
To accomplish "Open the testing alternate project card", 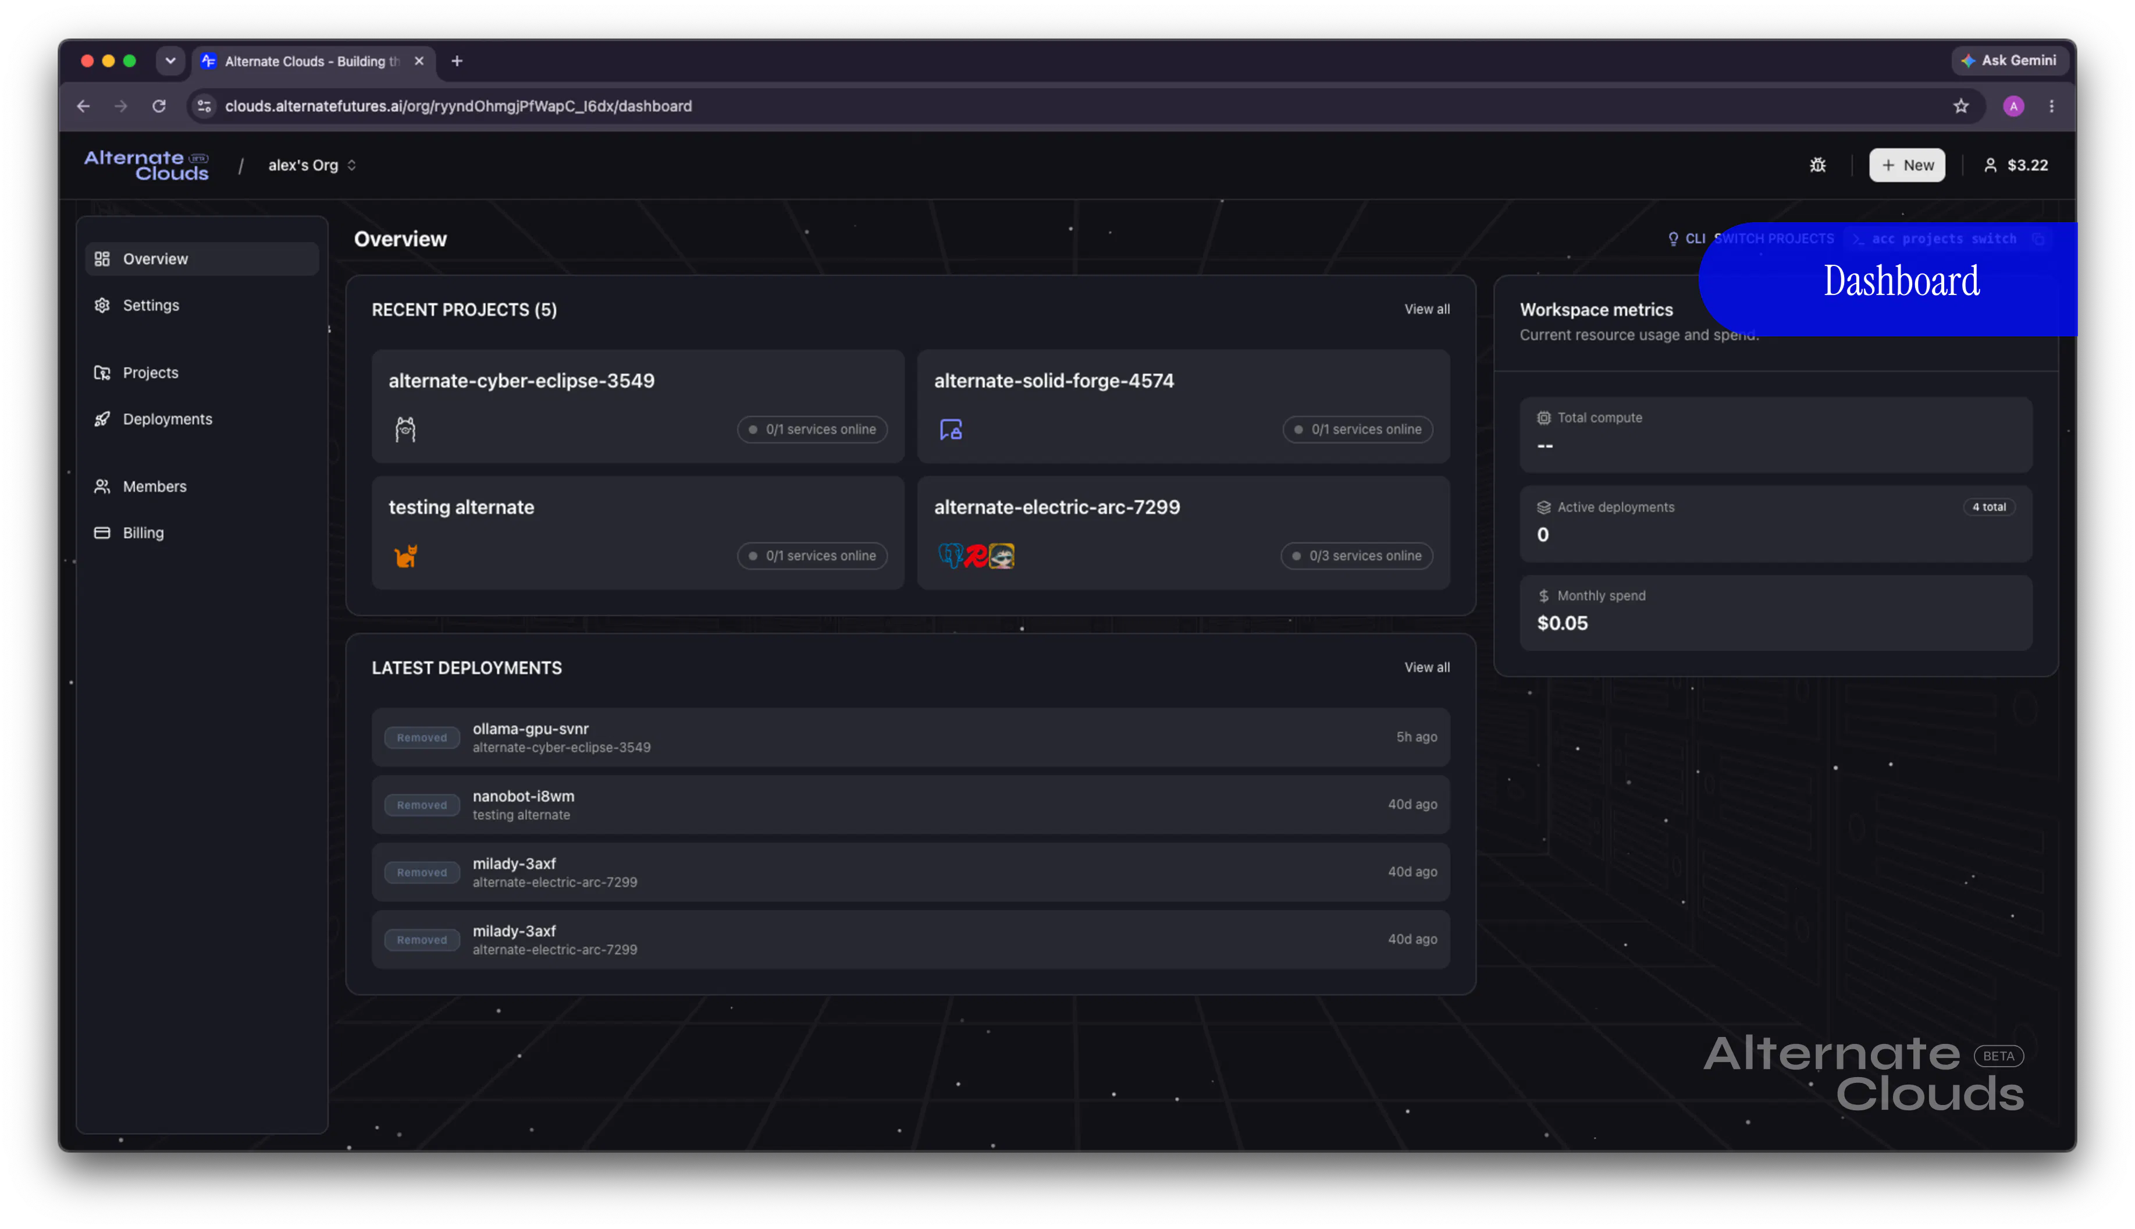I will click(637, 532).
